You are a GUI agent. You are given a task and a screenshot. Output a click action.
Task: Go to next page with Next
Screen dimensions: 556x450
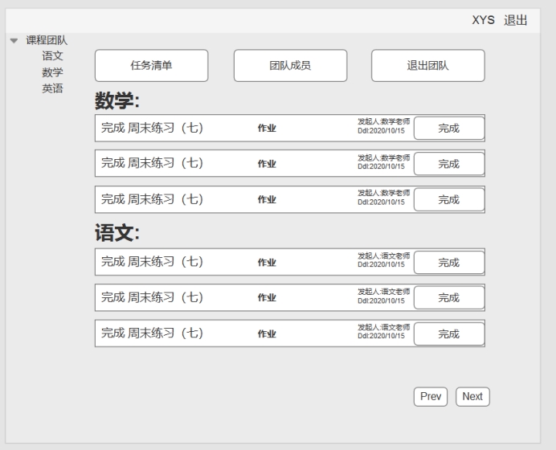coord(472,396)
